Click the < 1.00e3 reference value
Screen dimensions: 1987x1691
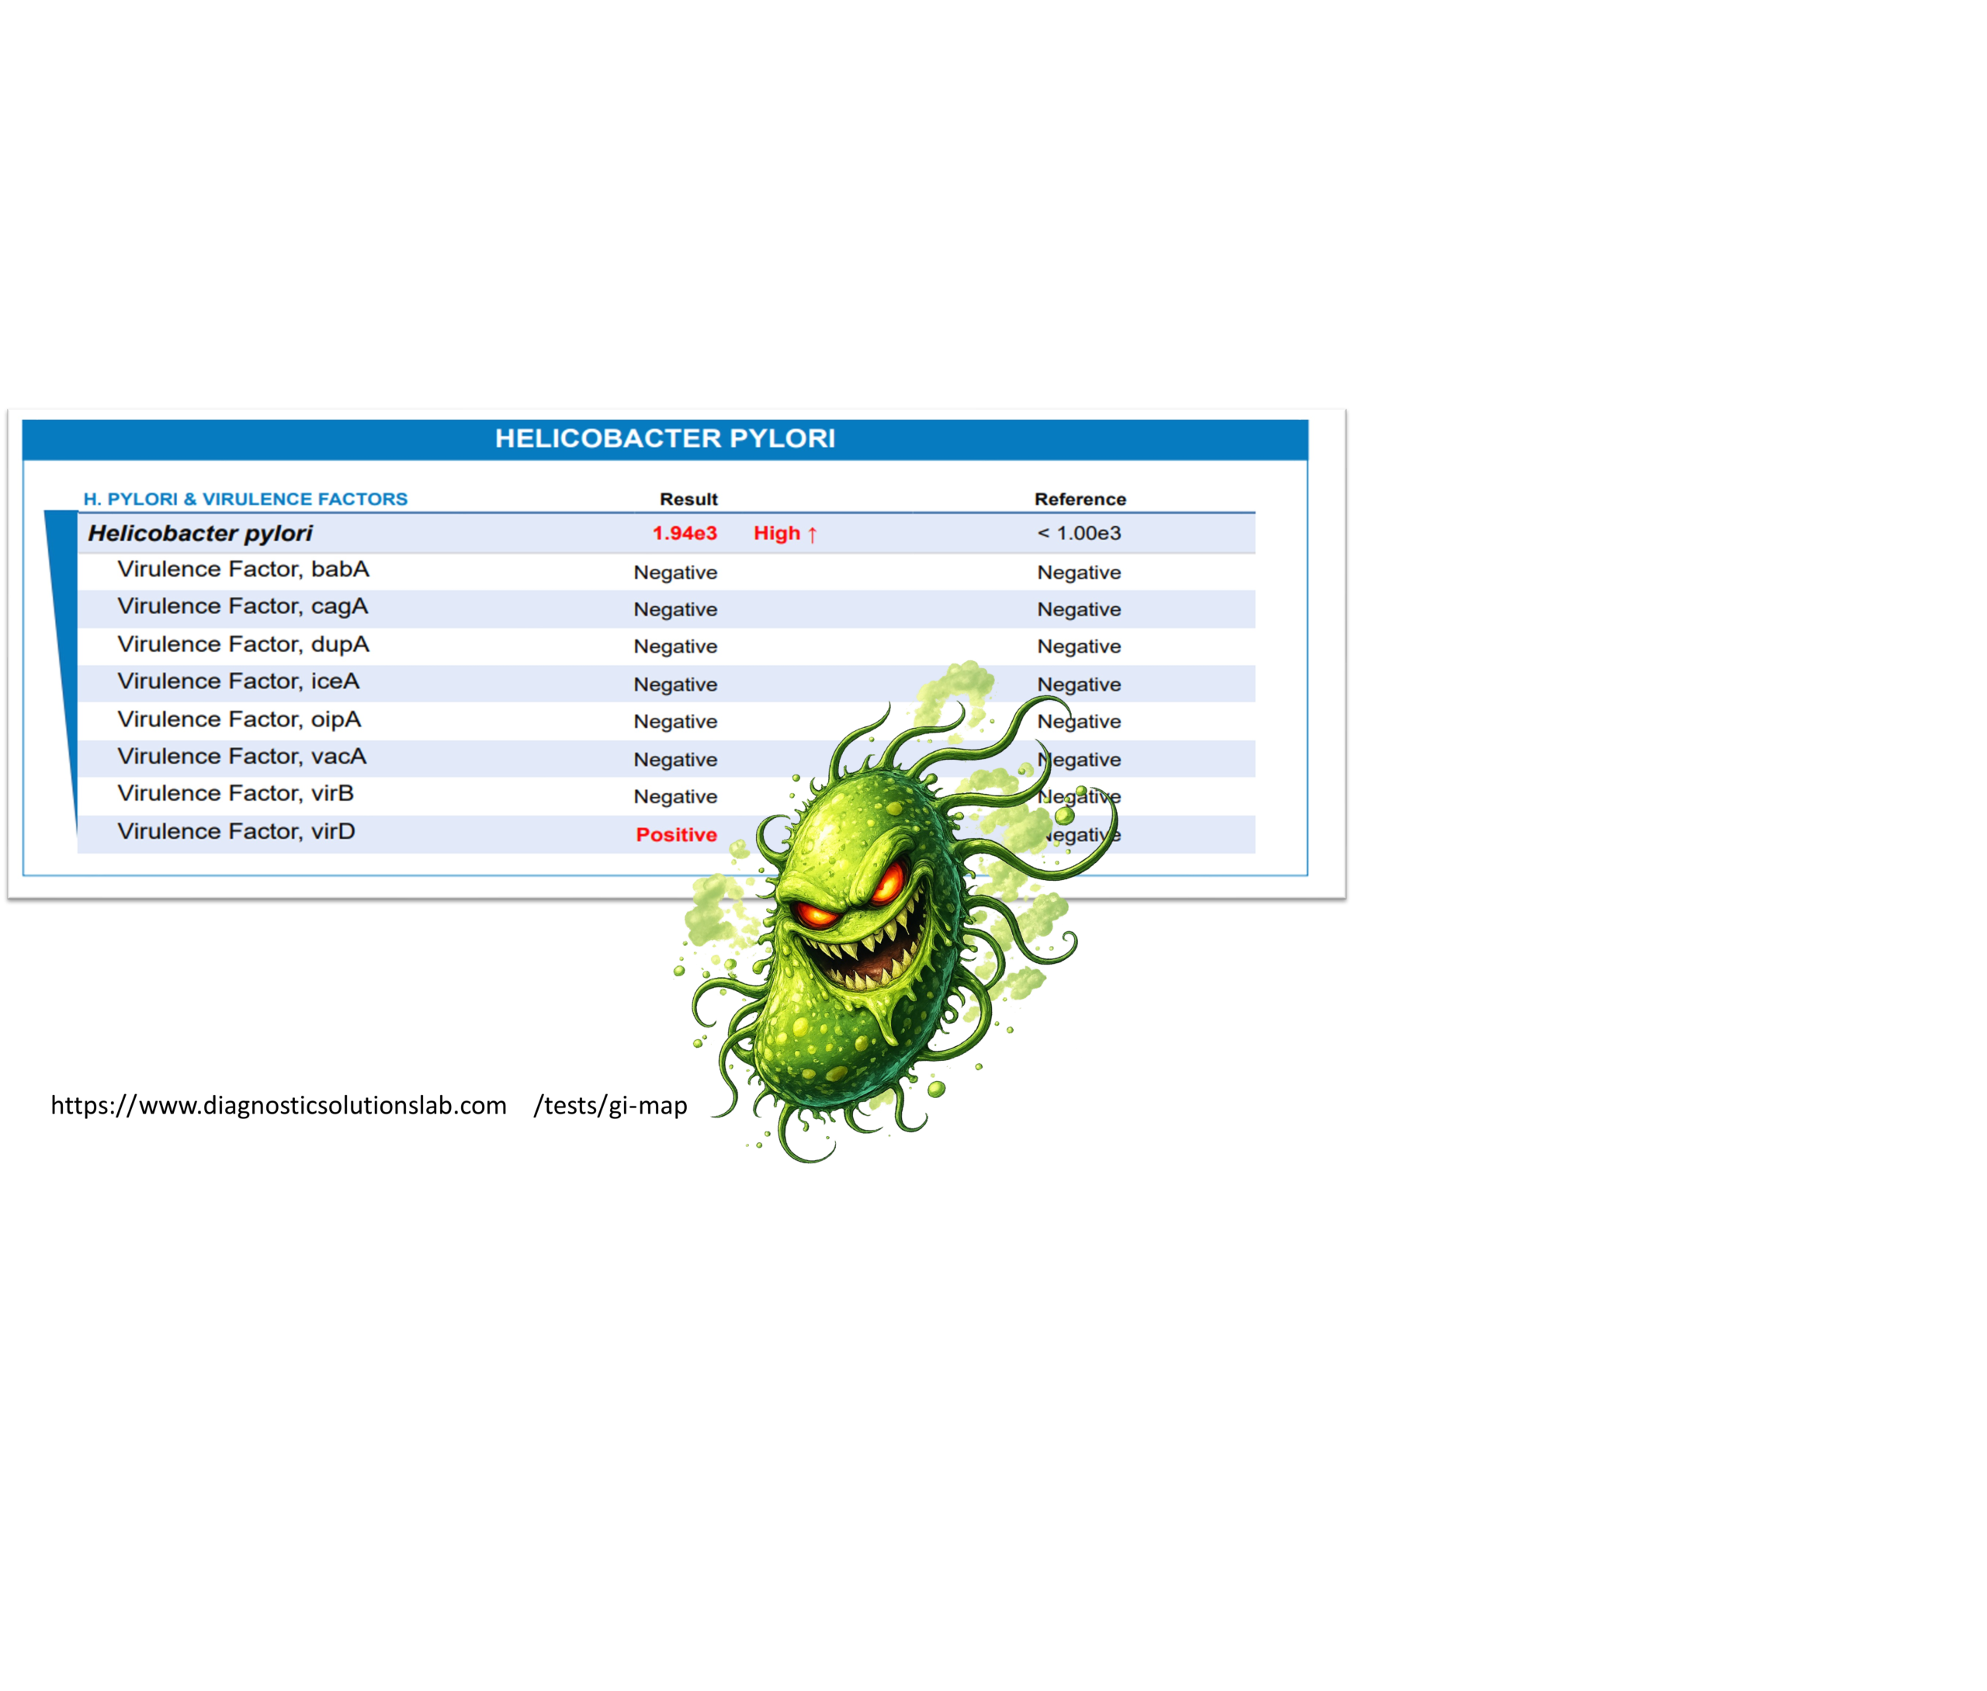pos(1078,534)
